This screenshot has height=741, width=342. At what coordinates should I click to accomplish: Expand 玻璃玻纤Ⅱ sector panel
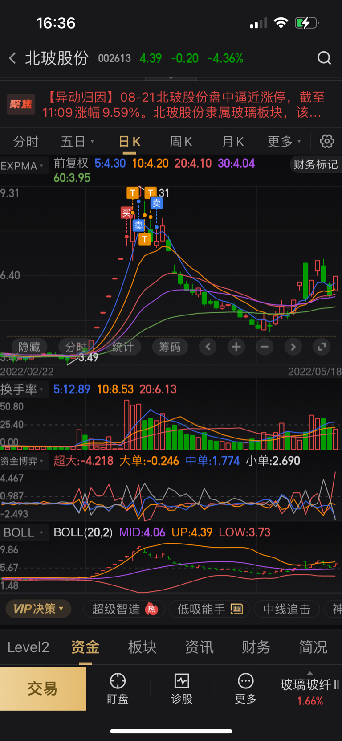[310, 689]
